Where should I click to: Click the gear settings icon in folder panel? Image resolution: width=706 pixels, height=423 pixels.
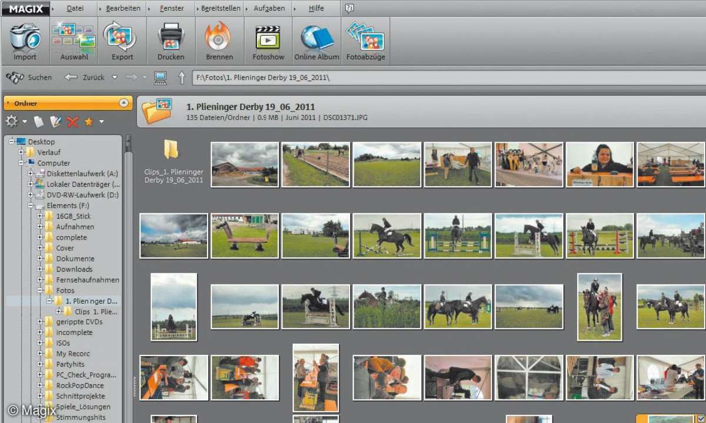coord(12,122)
